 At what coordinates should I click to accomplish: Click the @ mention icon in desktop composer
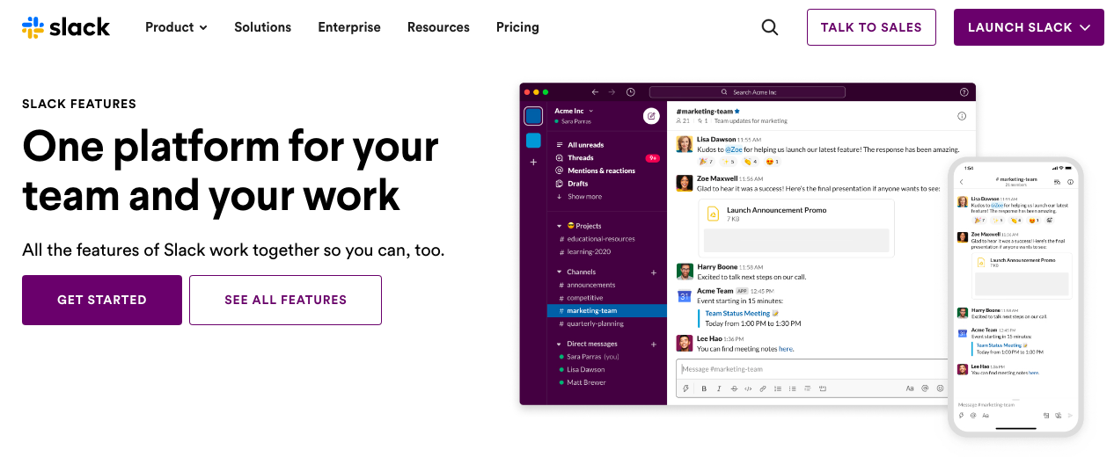pyautogui.click(x=926, y=388)
